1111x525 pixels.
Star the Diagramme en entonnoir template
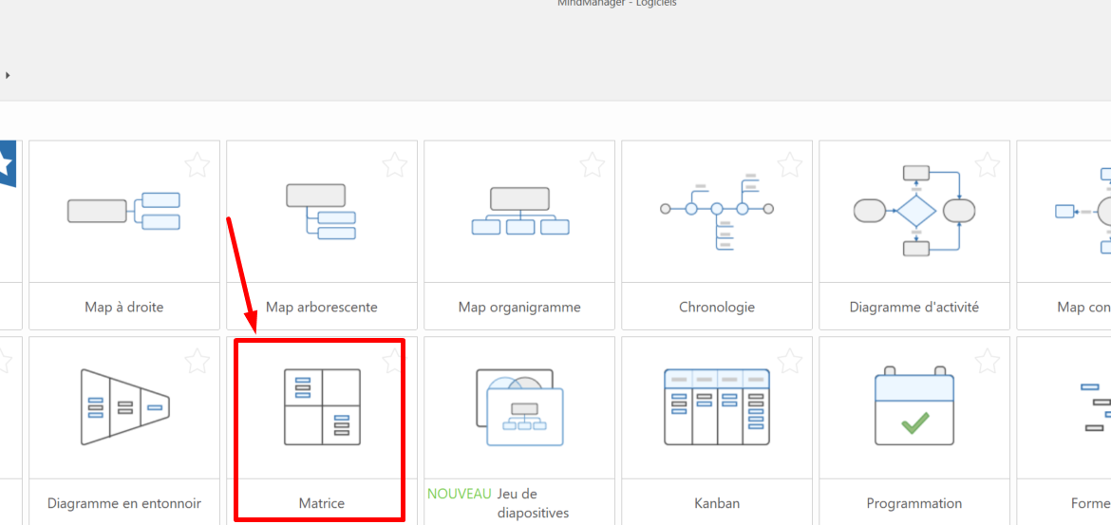click(197, 361)
